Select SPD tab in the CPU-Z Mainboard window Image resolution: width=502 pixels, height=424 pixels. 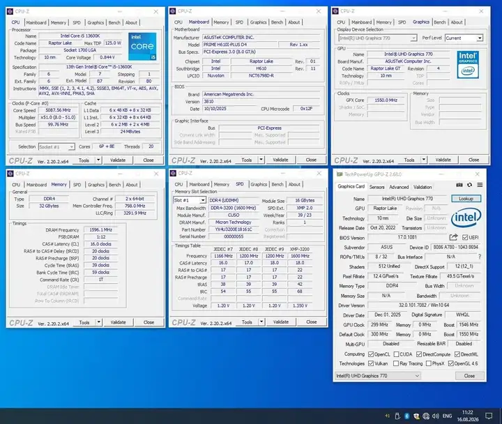tap(239, 22)
